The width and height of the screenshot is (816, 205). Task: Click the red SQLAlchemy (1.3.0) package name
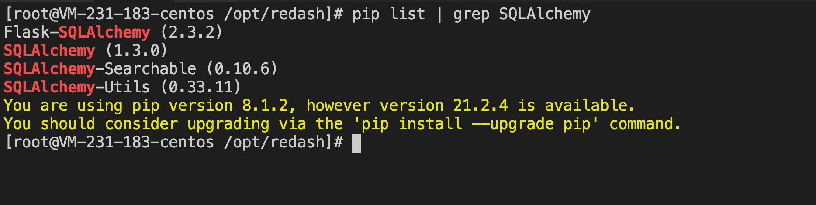[49, 51]
